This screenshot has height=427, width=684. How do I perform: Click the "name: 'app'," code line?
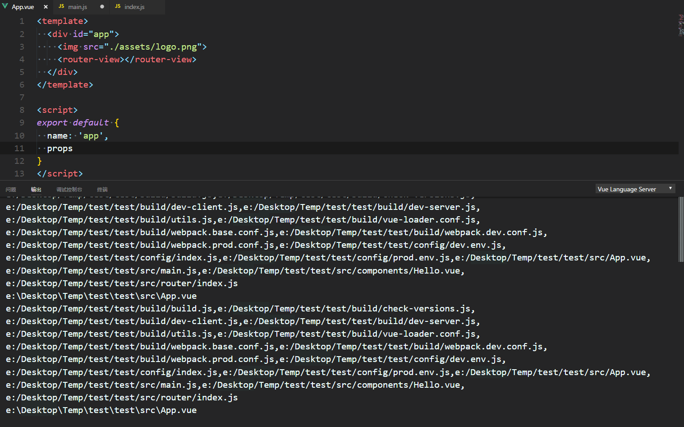click(x=78, y=135)
